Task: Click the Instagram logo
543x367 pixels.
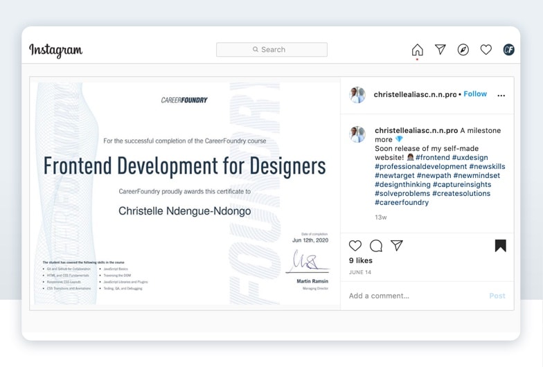Action: pos(55,50)
